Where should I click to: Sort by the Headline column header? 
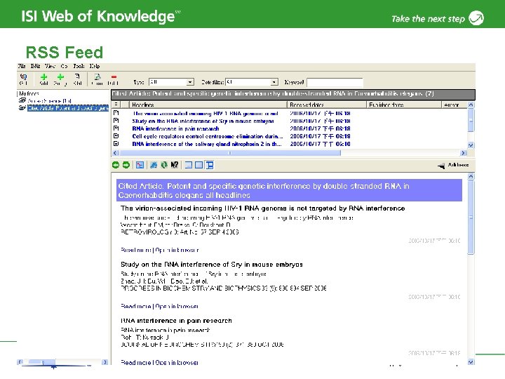[208, 105]
